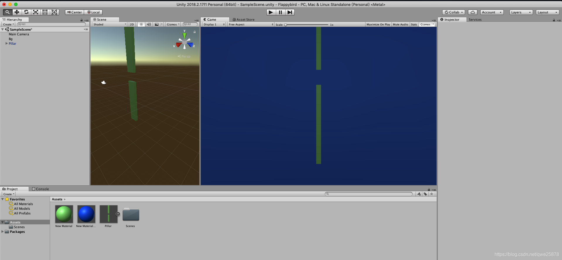
Task: Open scene effects dropdown arrow
Action: click(x=162, y=24)
